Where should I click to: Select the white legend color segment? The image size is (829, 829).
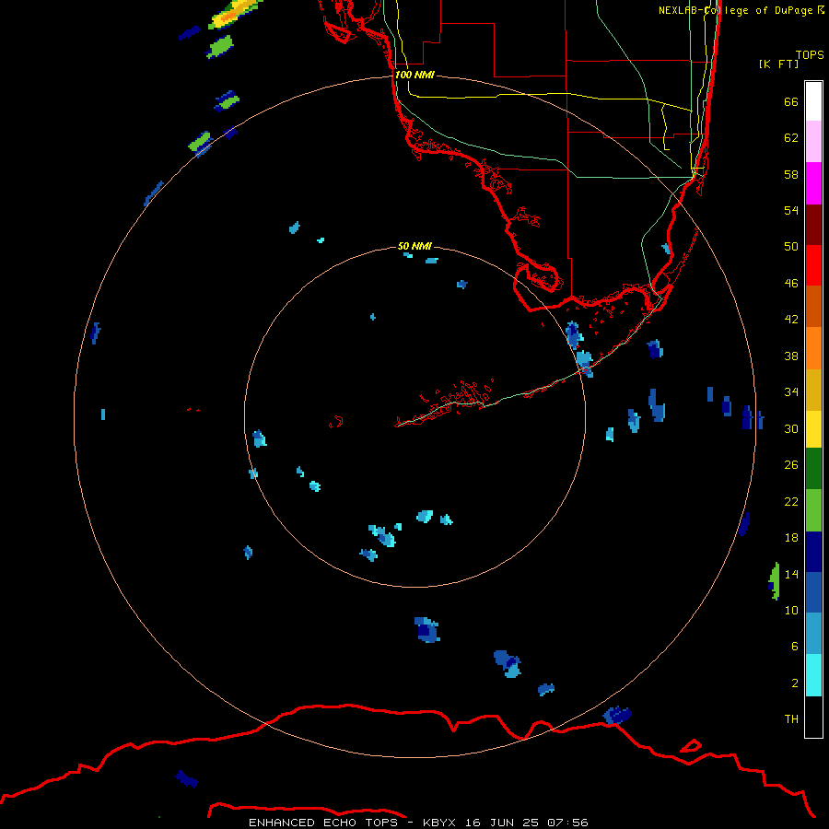pos(813,101)
